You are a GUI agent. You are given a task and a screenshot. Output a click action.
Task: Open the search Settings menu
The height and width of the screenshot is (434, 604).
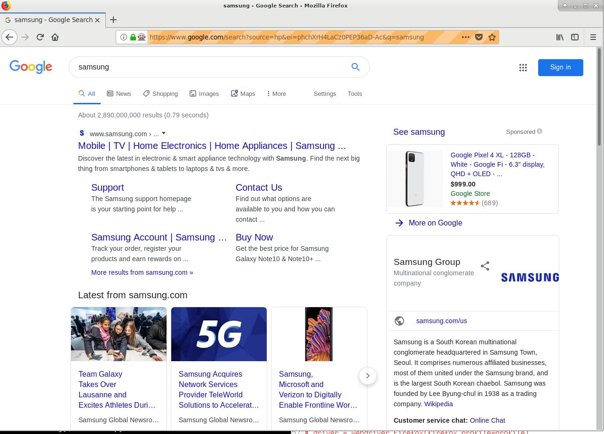click(x=325, y=94)
